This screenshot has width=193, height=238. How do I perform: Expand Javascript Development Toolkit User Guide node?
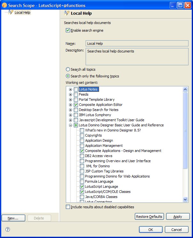(x=70, y=120)
